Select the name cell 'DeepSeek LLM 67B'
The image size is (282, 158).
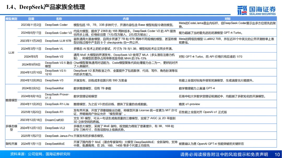coord(58,41)
